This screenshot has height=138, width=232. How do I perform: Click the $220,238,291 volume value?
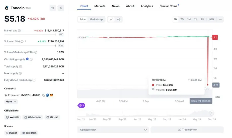[x=56, y=41]
